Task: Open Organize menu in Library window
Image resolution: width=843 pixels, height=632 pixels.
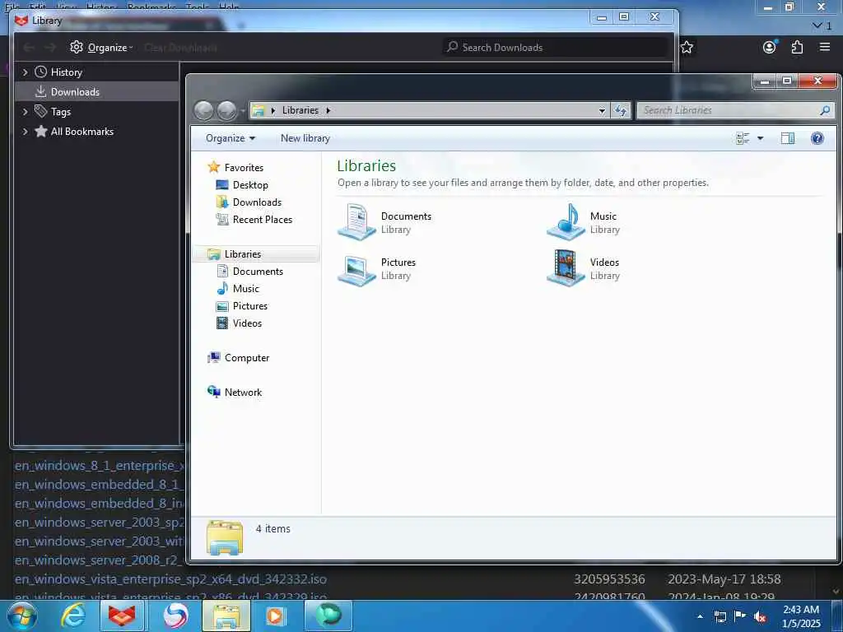Action: [x=101, y=47]
